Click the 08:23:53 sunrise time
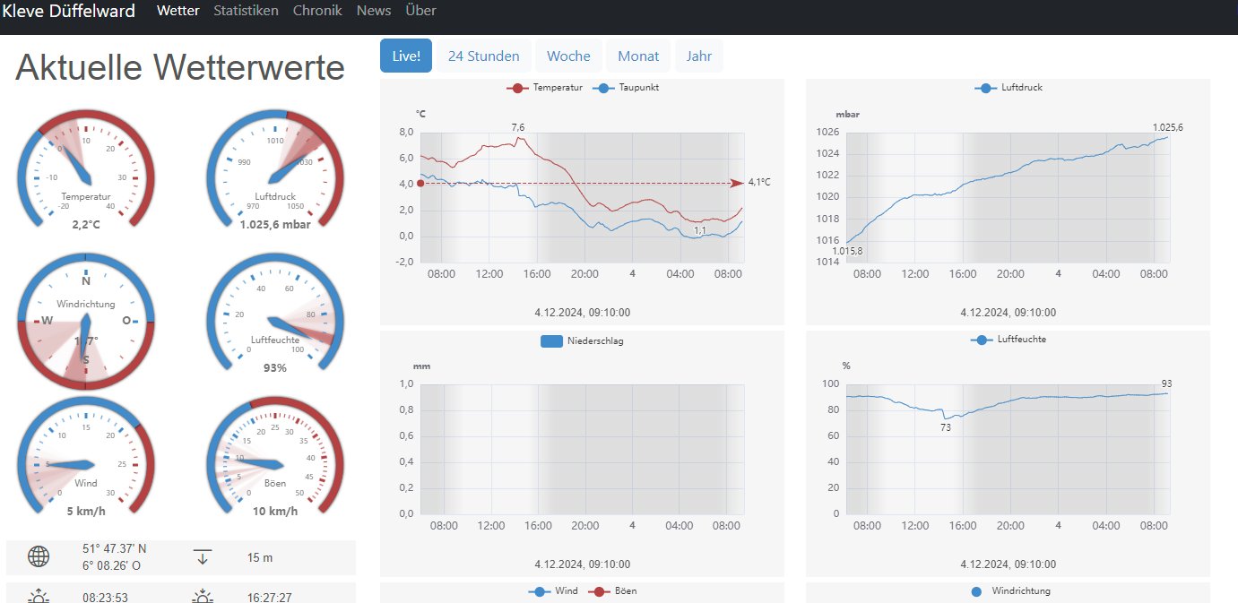This screenshot has width=1238, height=603. pyautogui.click(x=105, y=597)
